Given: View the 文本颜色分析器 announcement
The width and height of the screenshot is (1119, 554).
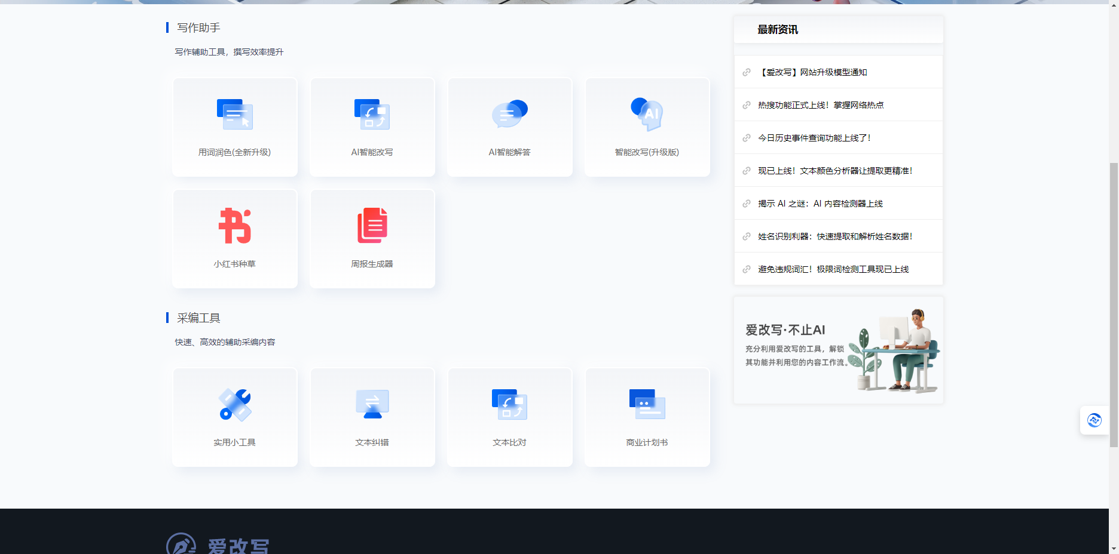Looking at the screenshot, I should [836, 170].
